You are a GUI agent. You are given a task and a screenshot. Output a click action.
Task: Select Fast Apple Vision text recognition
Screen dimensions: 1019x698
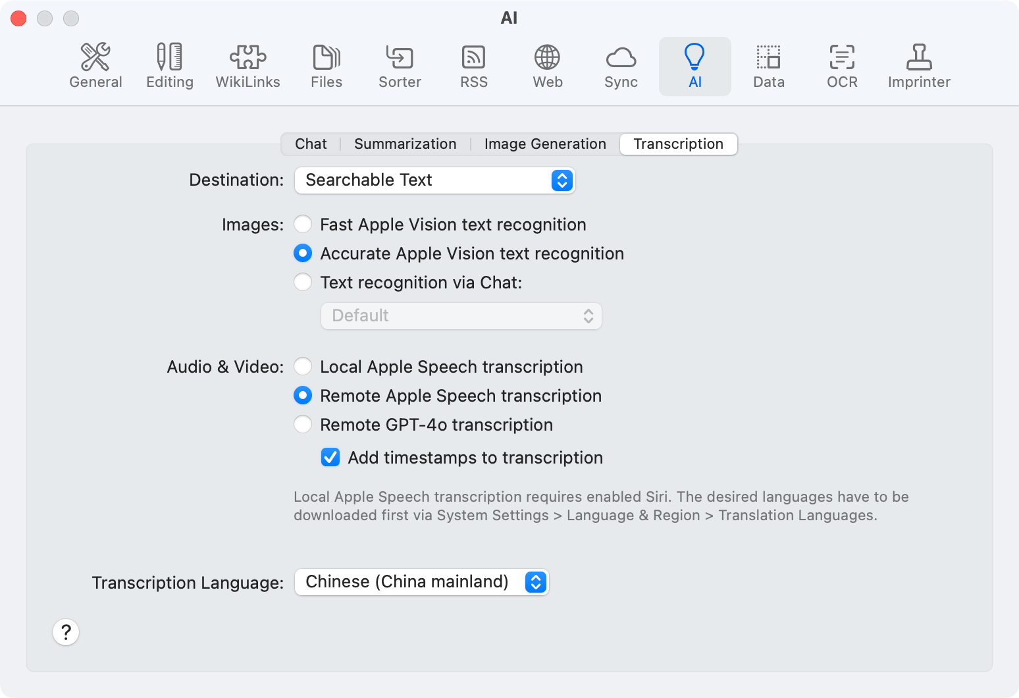pos(303,225)
